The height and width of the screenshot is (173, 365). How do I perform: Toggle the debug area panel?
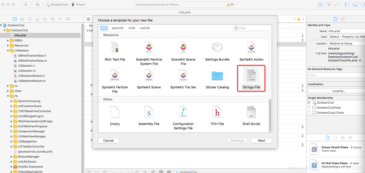click(x=355, y=5)
